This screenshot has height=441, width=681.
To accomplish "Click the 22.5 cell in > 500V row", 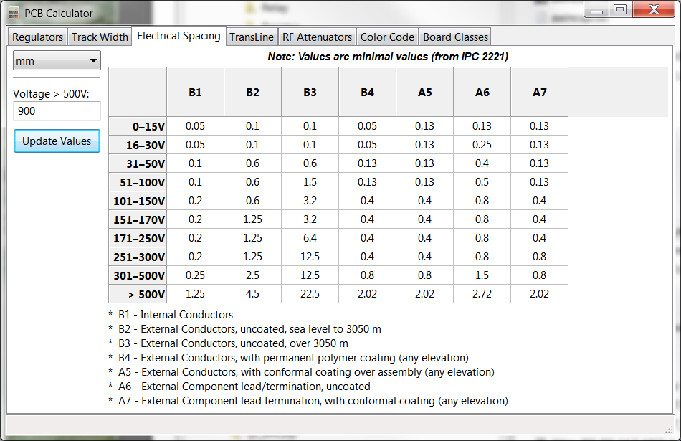I will (x=310, y=294).
